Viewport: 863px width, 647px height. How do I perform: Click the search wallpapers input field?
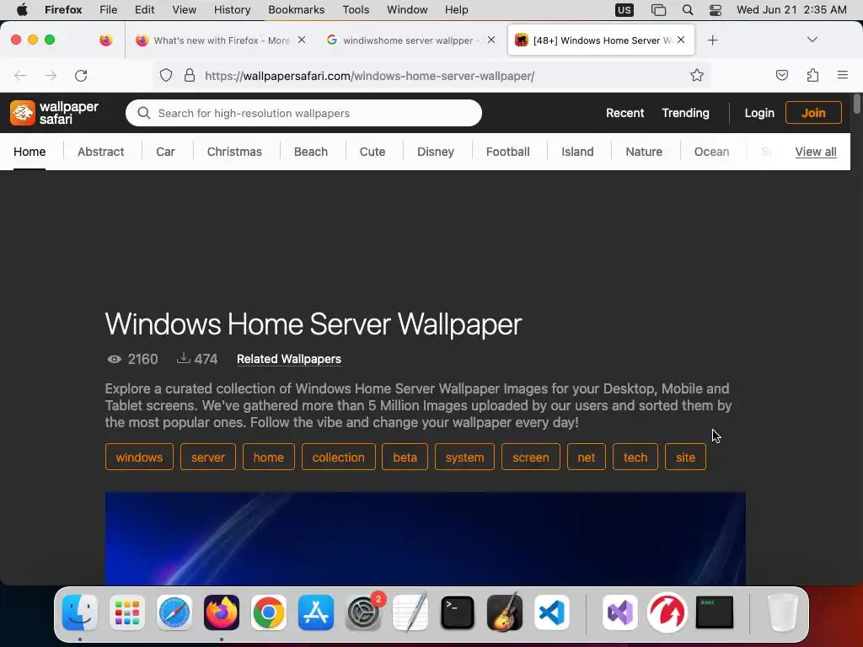[x=303, y=113]
